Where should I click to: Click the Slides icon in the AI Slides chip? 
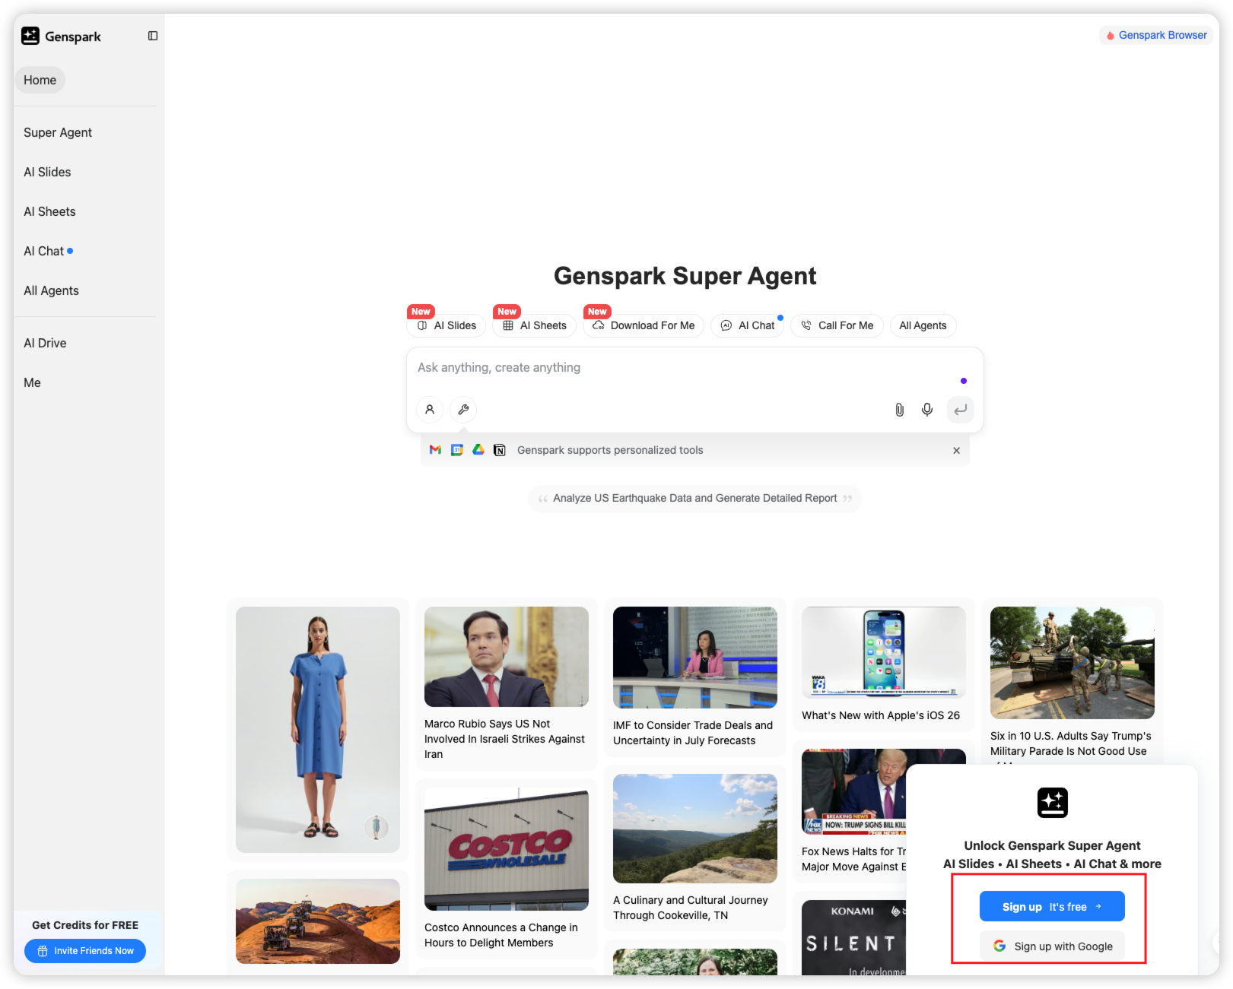pos(422,325)
